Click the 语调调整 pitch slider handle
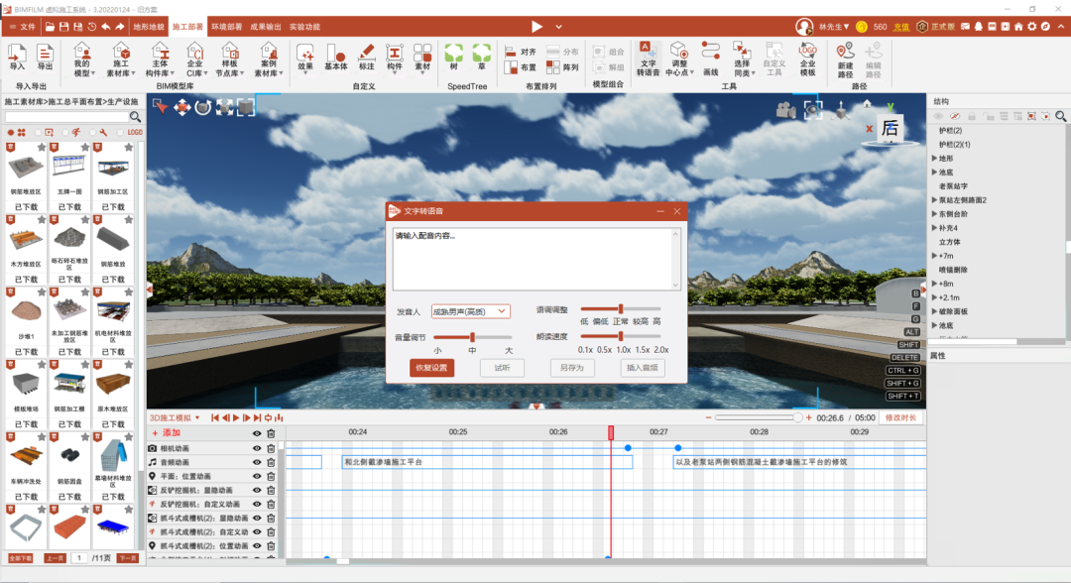1071x583 pixels. click(x=620, y=309)
